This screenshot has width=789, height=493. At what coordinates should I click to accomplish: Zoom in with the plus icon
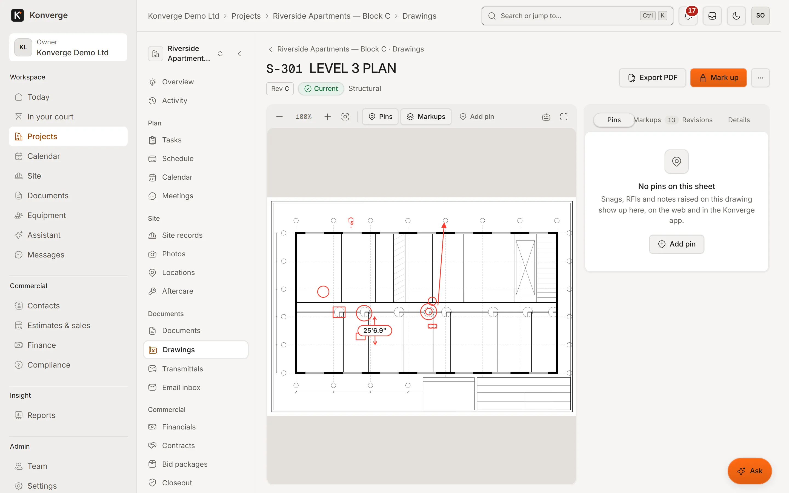[x=328, y=117]
